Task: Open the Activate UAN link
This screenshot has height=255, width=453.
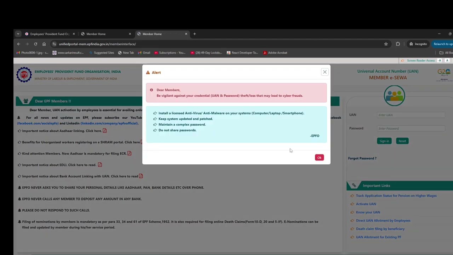Action: pyautogui.click(x=366, y=204)
